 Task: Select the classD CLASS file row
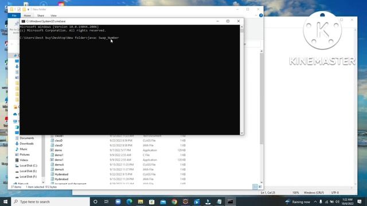[x=118, y=141]
